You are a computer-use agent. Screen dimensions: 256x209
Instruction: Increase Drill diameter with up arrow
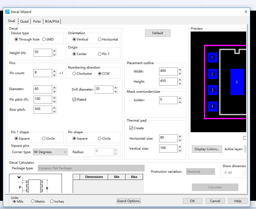coord(116,88)
